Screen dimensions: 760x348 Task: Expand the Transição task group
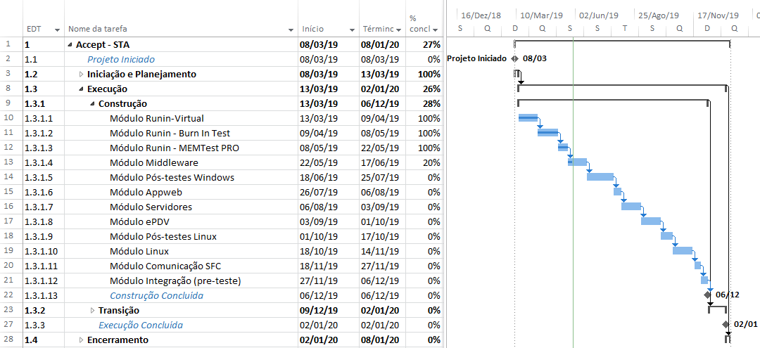pos(93,310)
